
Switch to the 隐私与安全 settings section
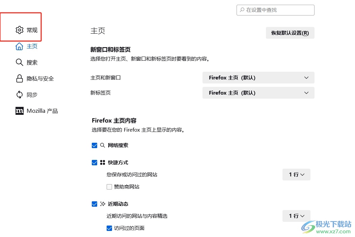point(40,78)
